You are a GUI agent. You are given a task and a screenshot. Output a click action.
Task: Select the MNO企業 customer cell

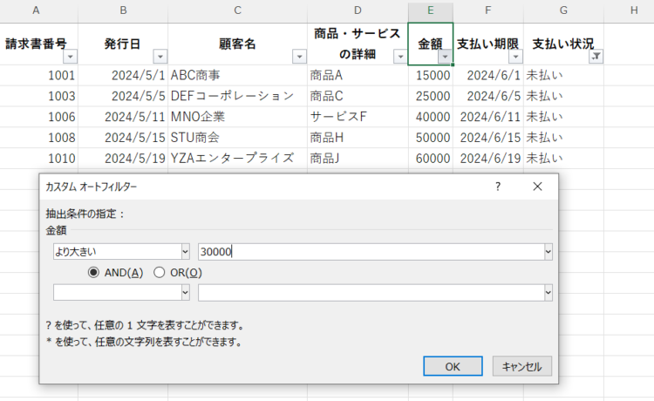[238, 117]
